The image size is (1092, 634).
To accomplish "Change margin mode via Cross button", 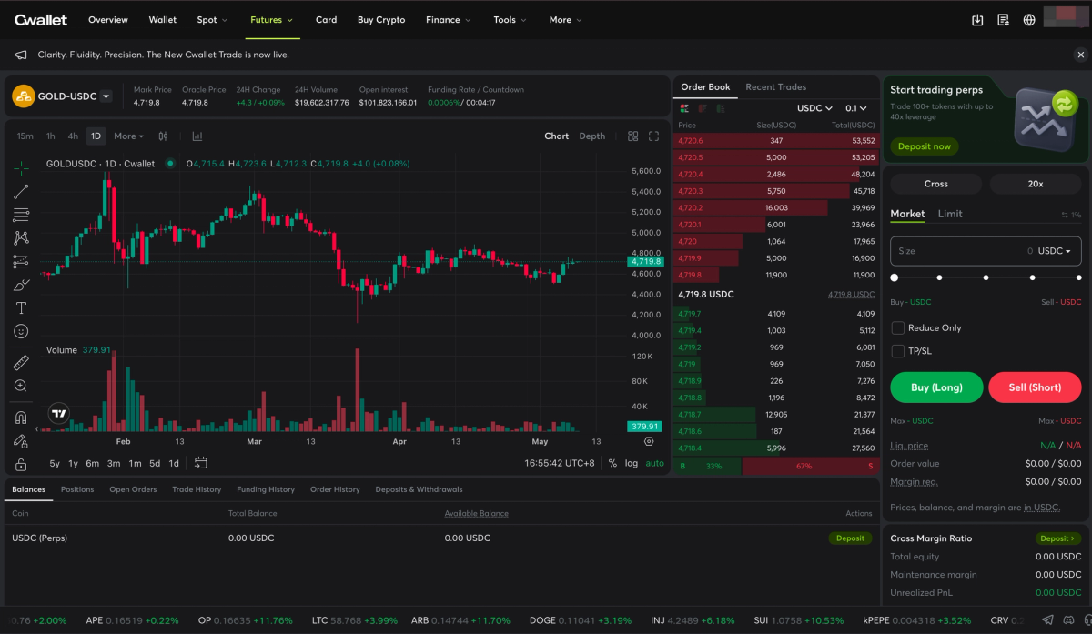I will pyautogui.click(x=935, y=184).
